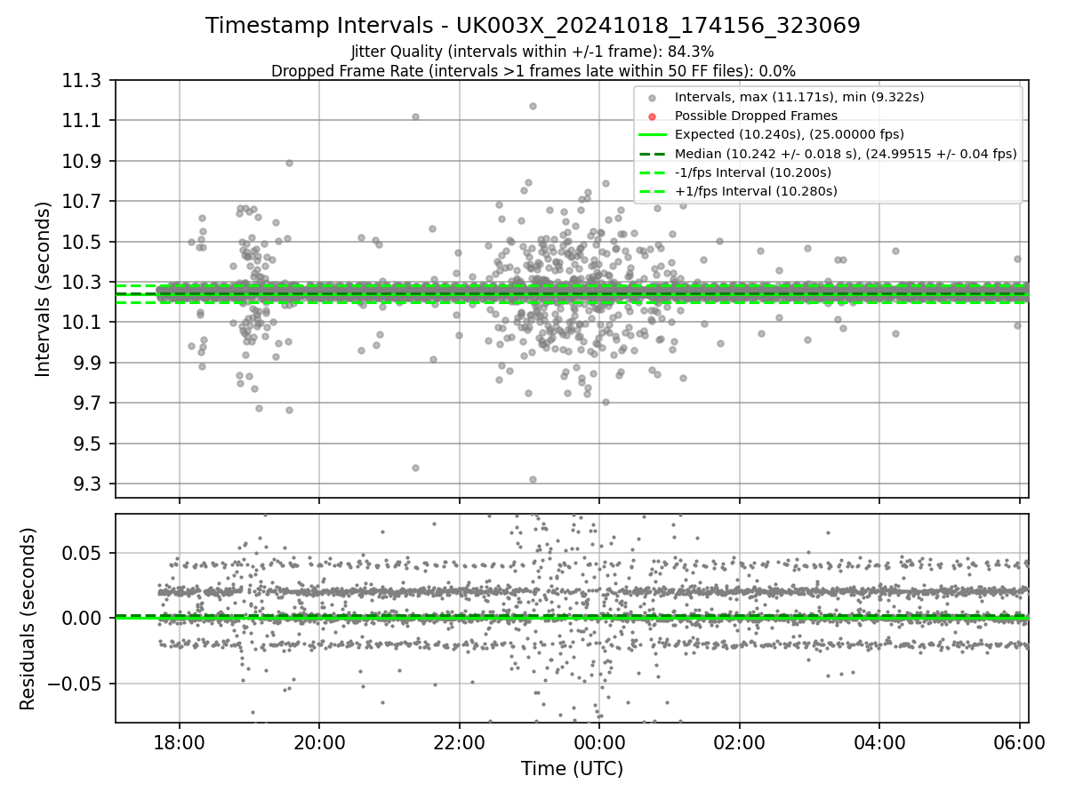Click the dark green dashed sample beside 'Median'

pos(652,154)
